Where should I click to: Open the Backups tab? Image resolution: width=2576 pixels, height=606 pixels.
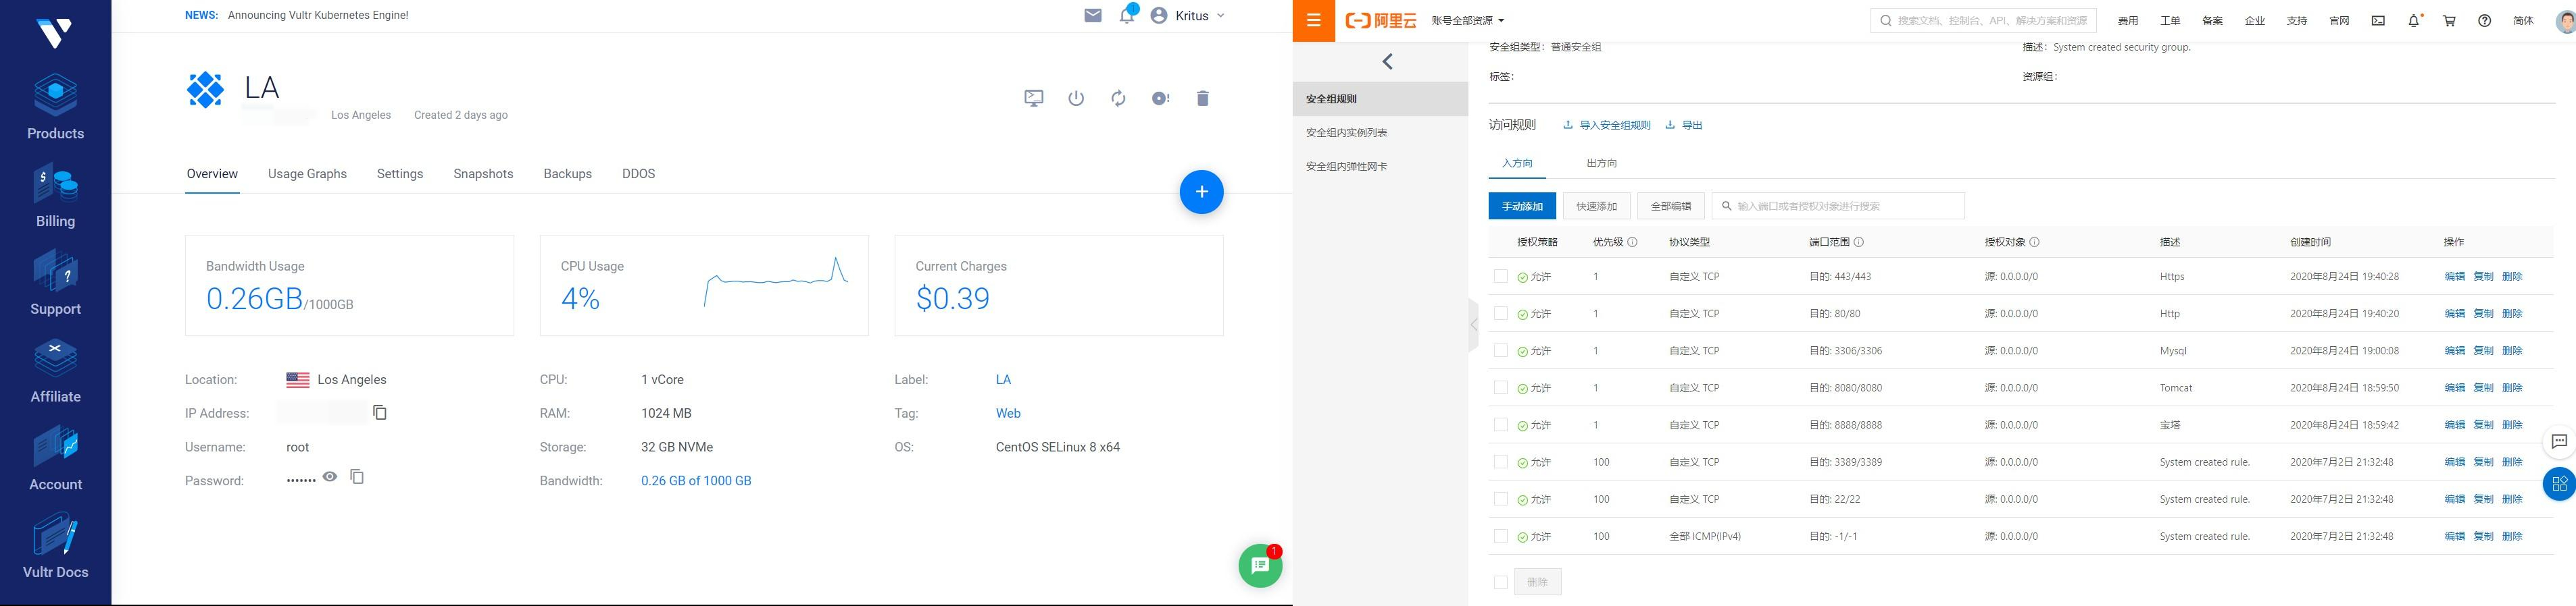568,173
